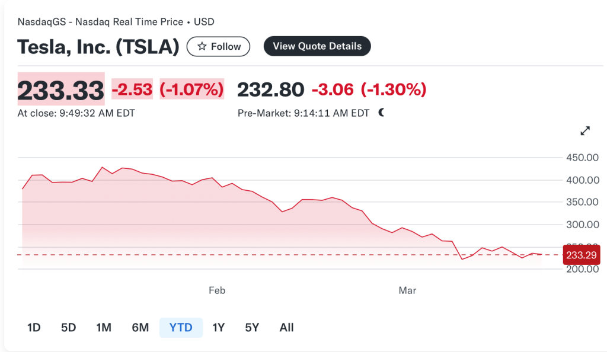Screen dimensions: 607x352
Task: Select the YTD range tab
Action: (x=181, y=327)
